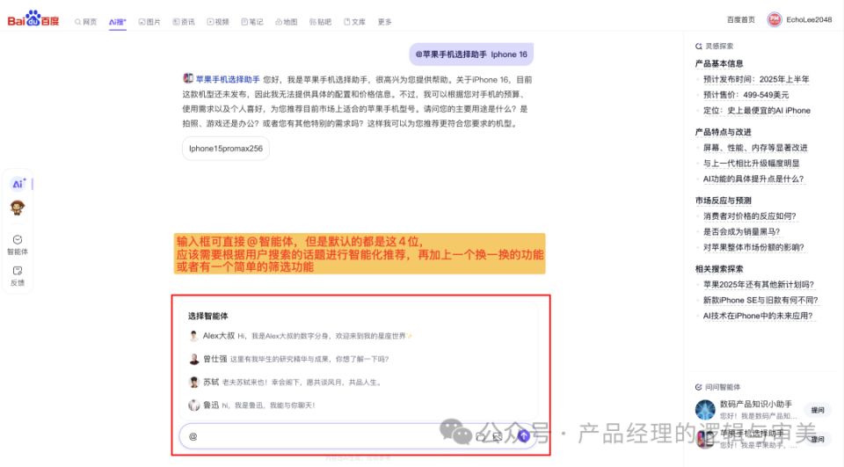Click 苹果2025年还有其他新计划吗?
The image size is (844, 467).
(759, 284)
